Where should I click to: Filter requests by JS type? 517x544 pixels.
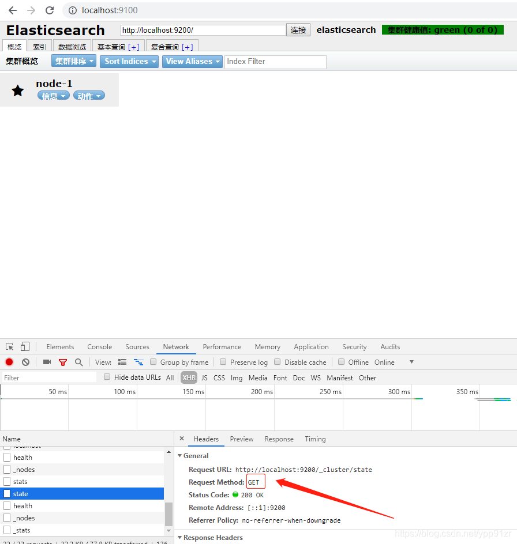(204, 377)
